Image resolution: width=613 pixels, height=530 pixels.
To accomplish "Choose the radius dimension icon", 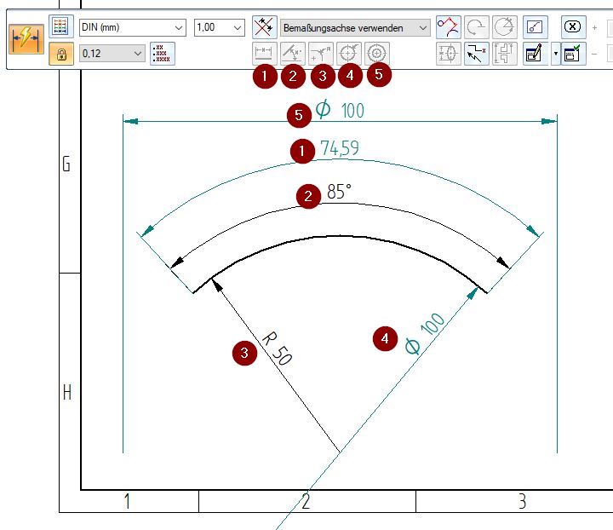I will pos(321,53).
